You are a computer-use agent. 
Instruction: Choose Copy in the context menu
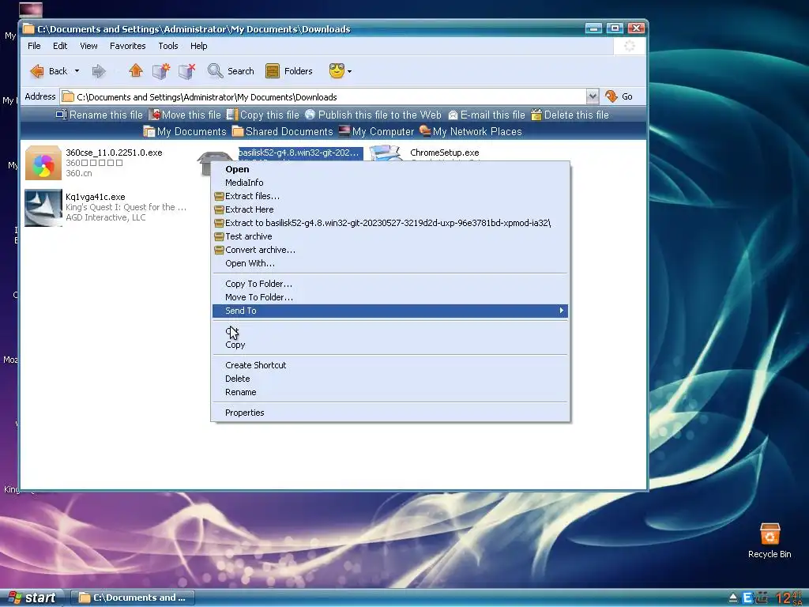click(390, 345)
